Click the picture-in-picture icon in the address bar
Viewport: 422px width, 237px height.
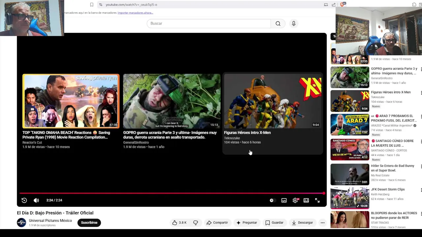326,5
